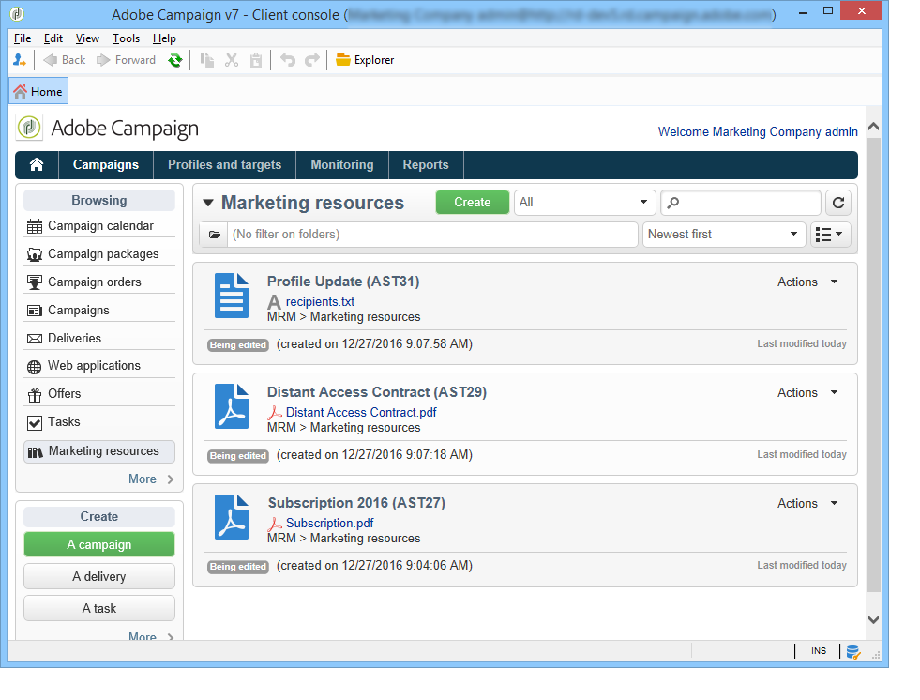Click the cut scissors icon
920x700 pixels.
232,60
